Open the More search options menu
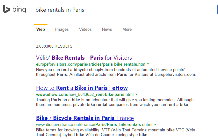Viewport: 218px width, 139px height. (x=127, y=29)
